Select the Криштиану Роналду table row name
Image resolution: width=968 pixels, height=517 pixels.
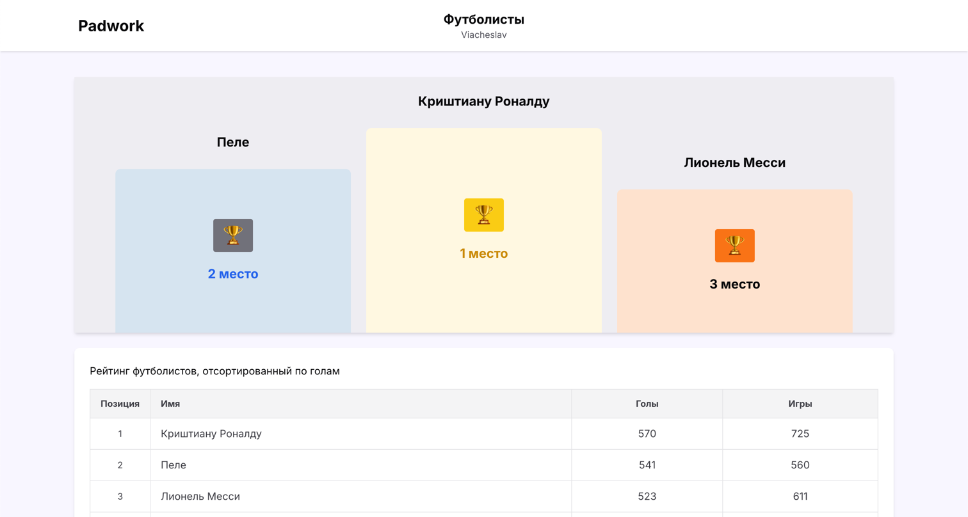pyautogui.click(x=211, y=434)
